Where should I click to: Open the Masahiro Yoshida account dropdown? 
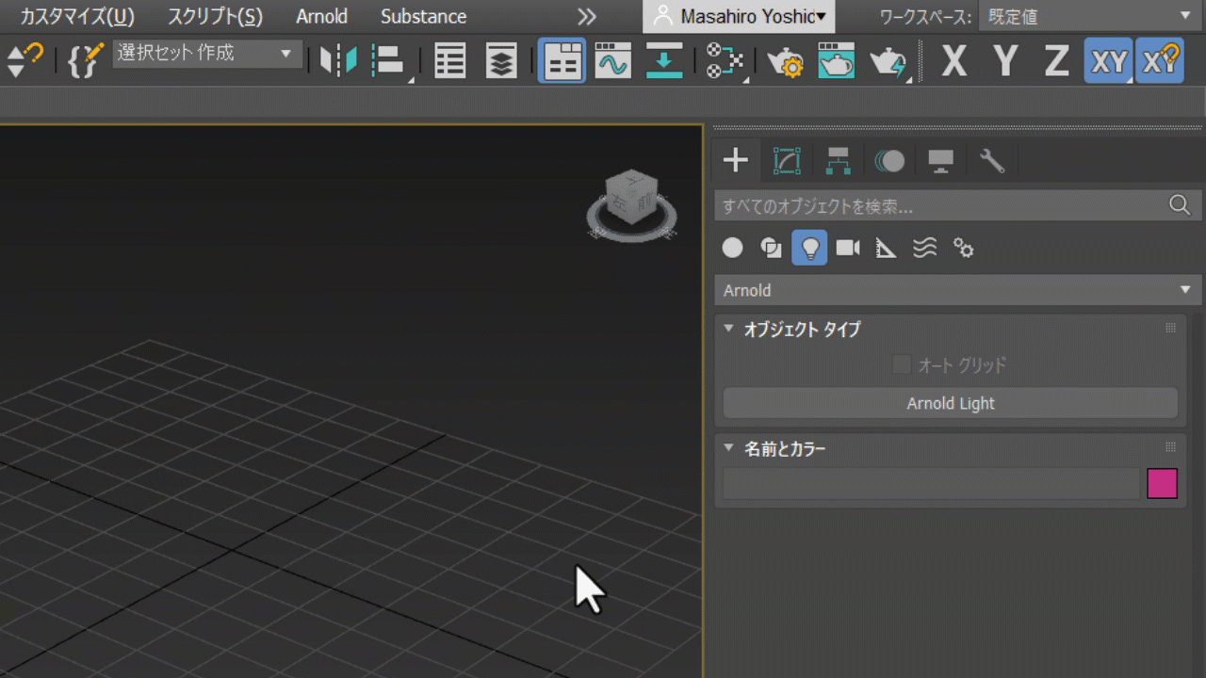click(741, 16)
